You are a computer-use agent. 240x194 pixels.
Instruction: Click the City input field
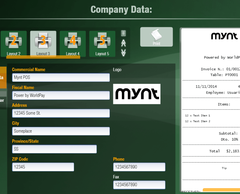[61, 131]
